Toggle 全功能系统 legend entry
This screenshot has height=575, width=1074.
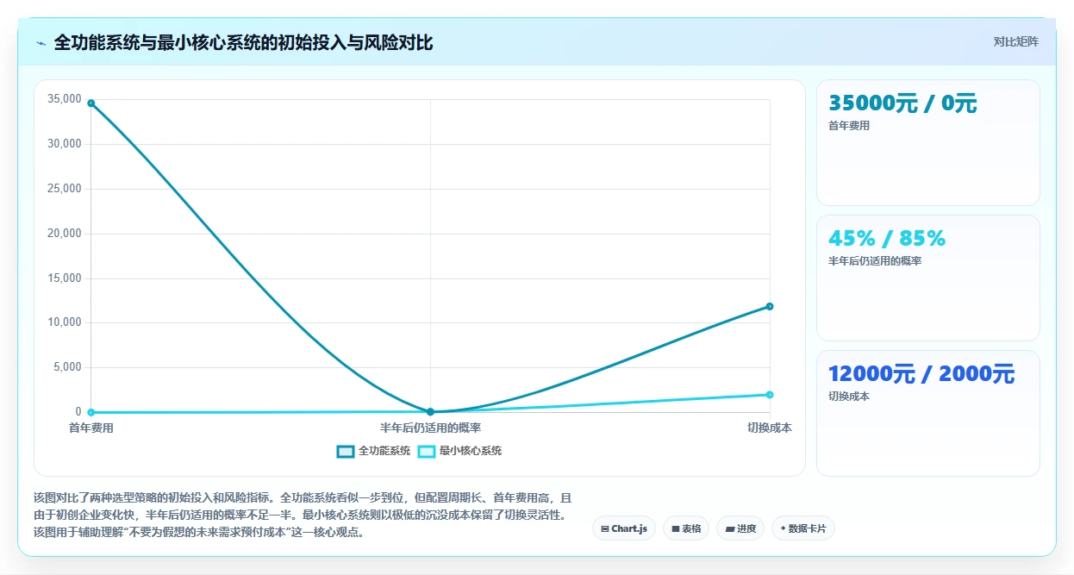point(373,451)
